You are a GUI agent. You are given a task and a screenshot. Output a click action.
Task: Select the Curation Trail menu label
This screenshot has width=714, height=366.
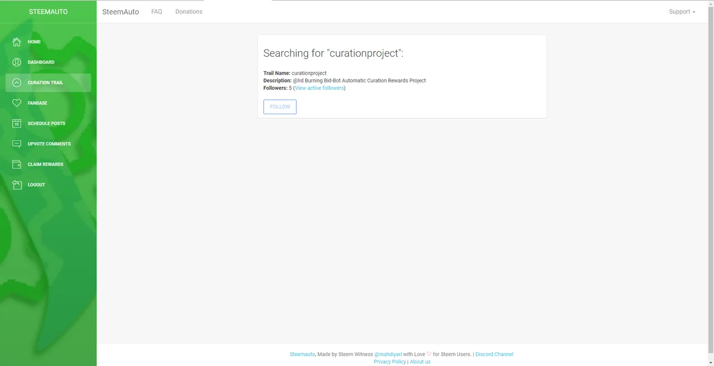45,82
